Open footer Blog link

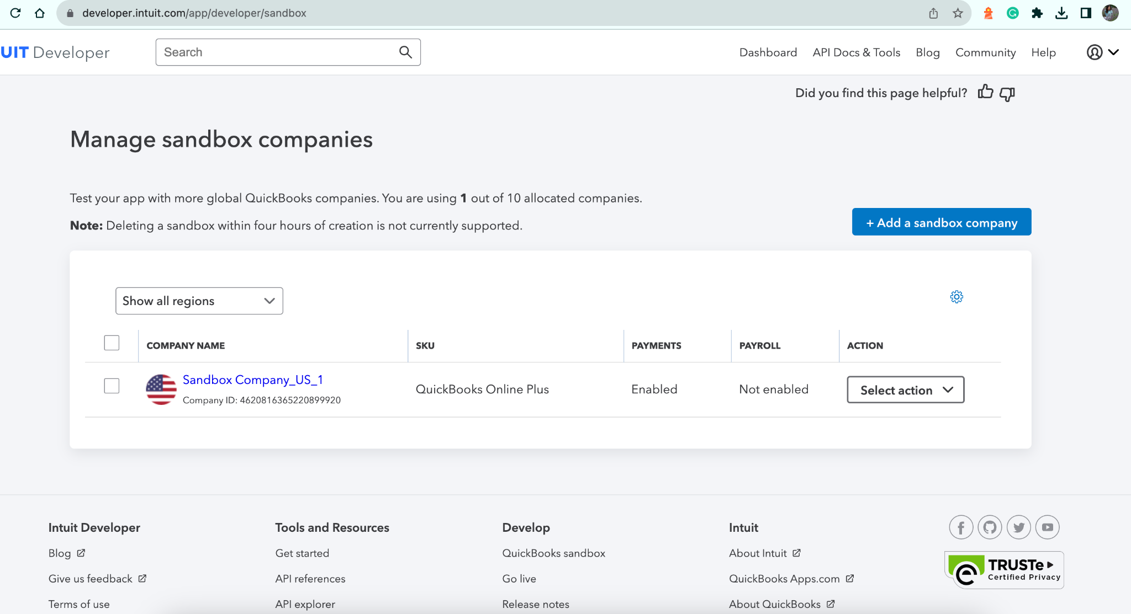(60, 553)
